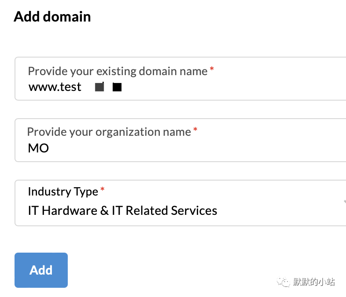Focus the organization name input field
This screenshot has height=297, width=346.
(x=180, y=140)
